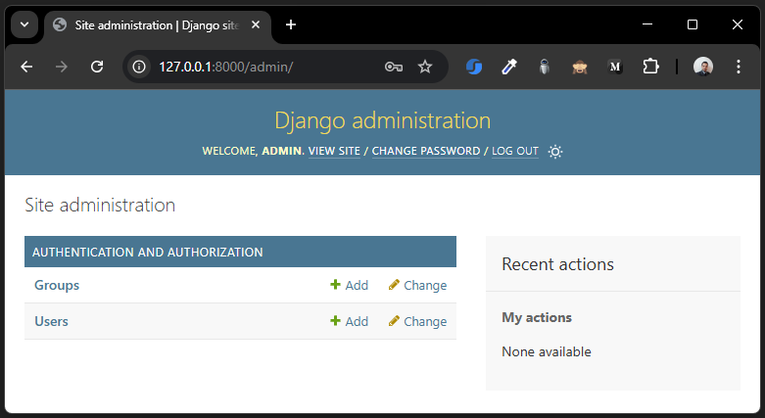This screenshot has height=418, width=765.
Task: Expand the tab search dropdown arrow
Action: point(24,24)
